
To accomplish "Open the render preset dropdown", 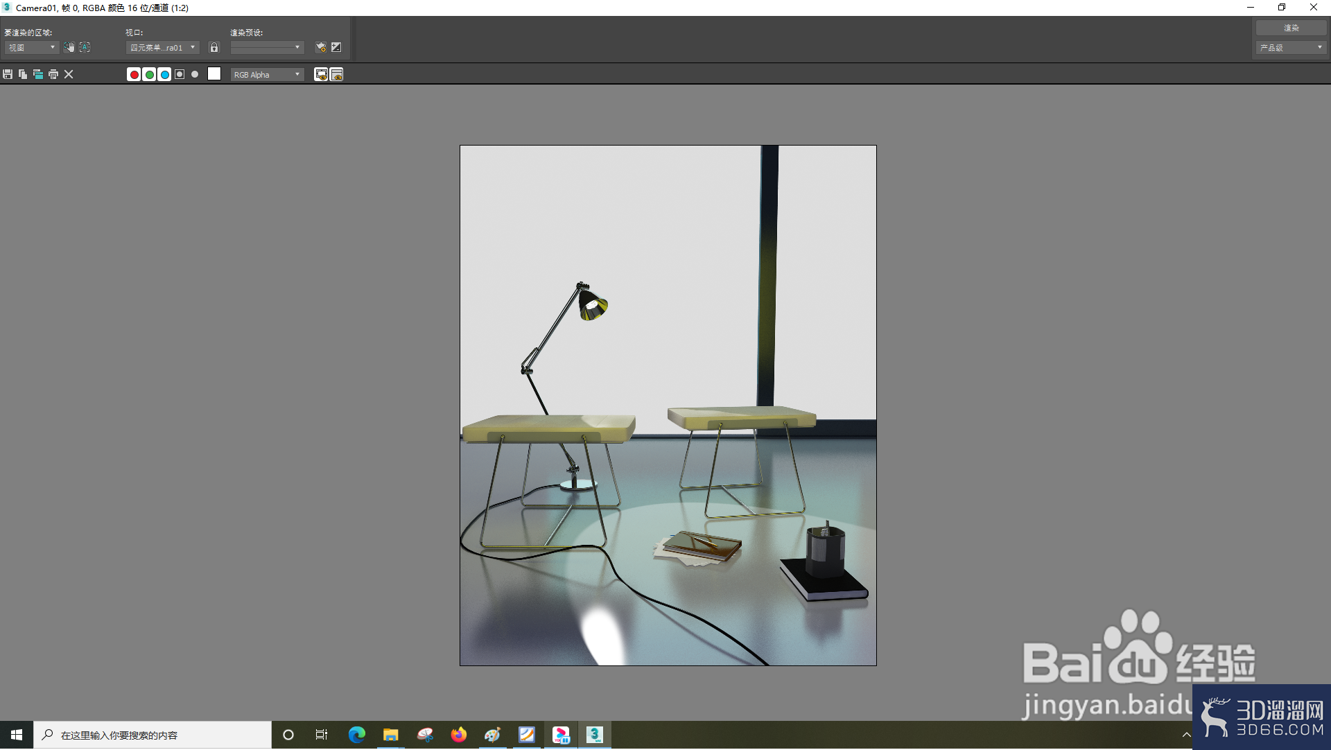I will tap(267, 48).
